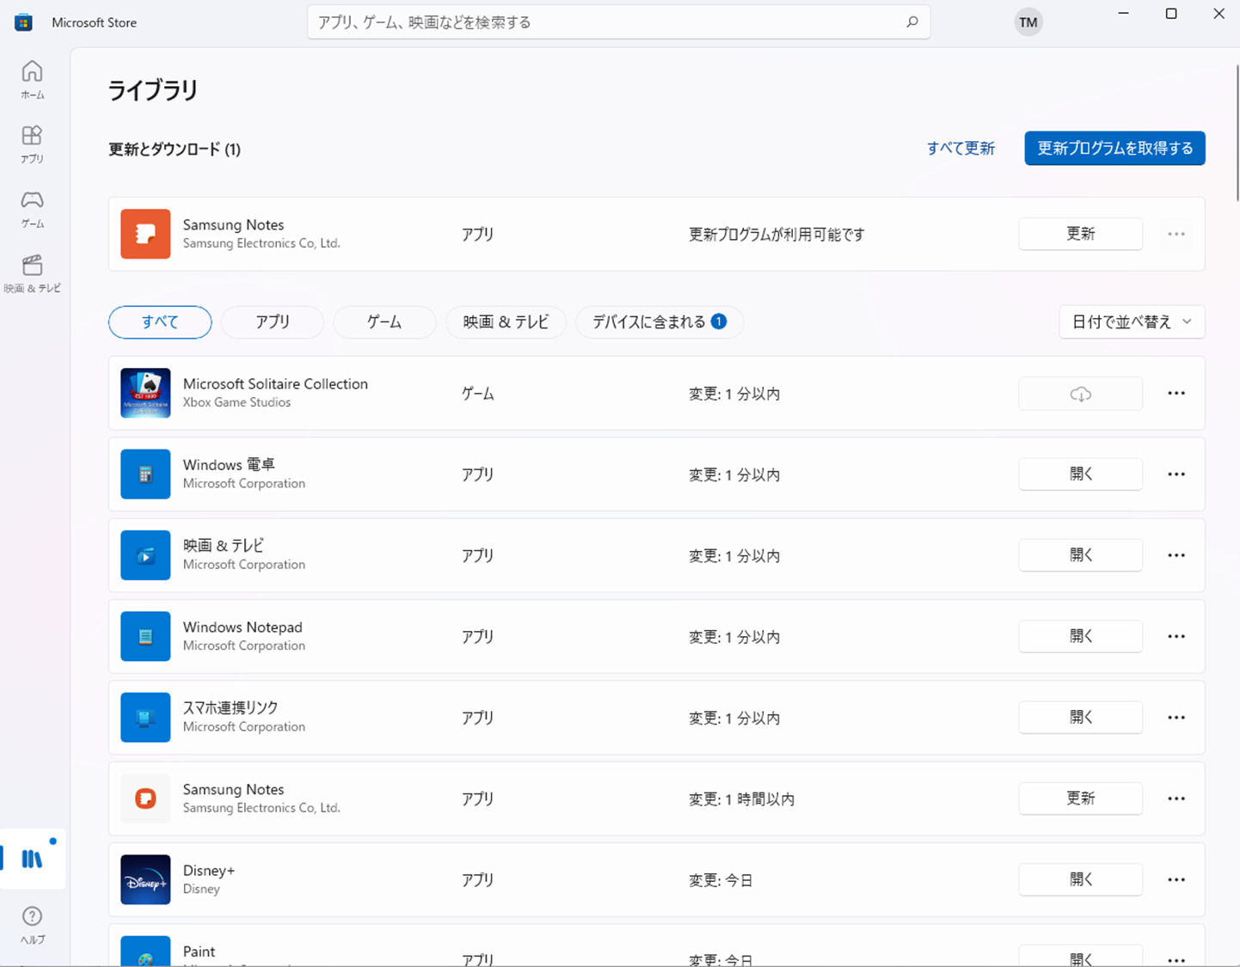Click 更新プログラムを取得する button
The image size is (1240, 967).
coord(1114,148)
